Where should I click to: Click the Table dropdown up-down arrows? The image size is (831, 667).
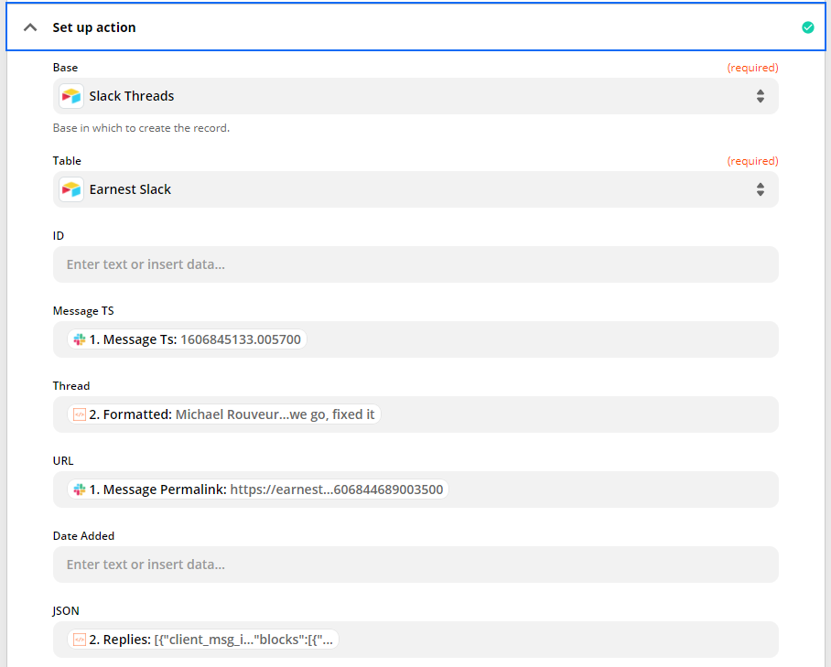(761, 189)
